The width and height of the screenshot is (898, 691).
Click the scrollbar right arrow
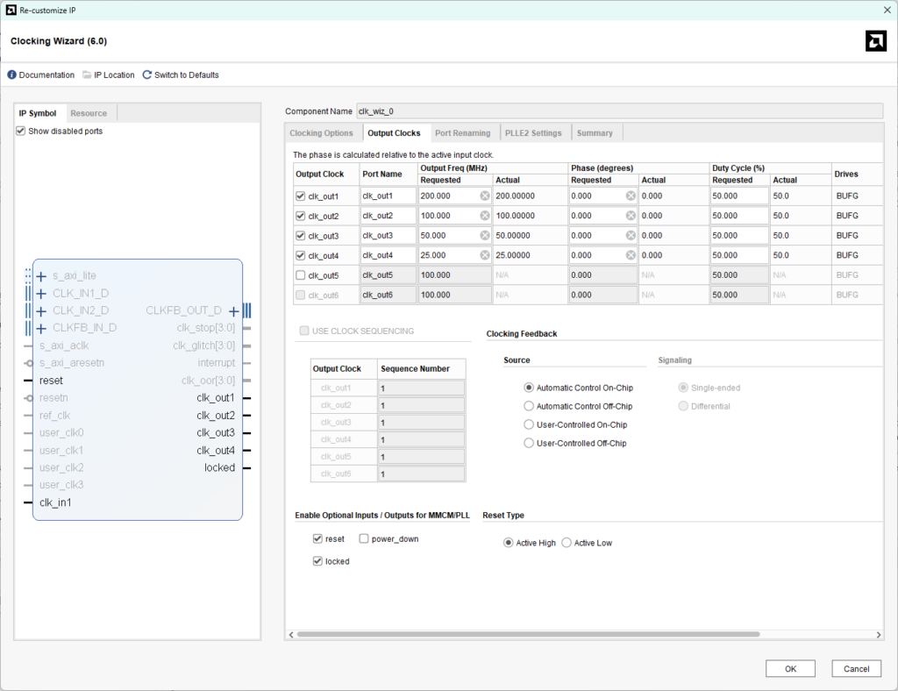[879, 634]
